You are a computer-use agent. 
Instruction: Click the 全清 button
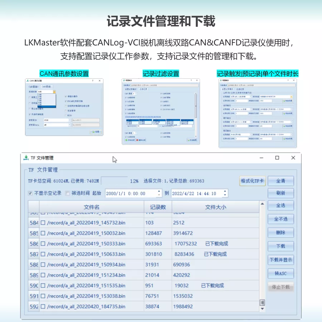(x=281, y=181)
